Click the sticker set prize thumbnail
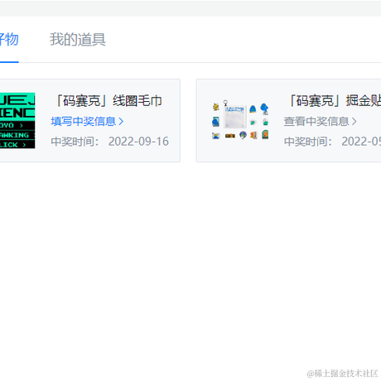Viewport: 381px width, 381px height. click(240, 120)
